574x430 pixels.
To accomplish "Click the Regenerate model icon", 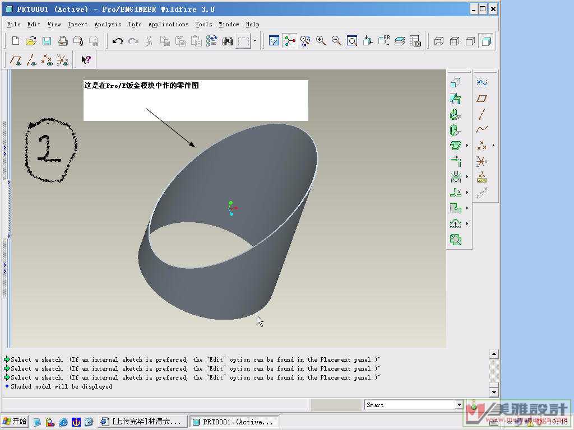I will click(211, 41).
